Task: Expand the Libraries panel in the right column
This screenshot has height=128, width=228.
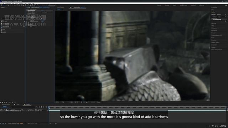Action: point(214,23)
